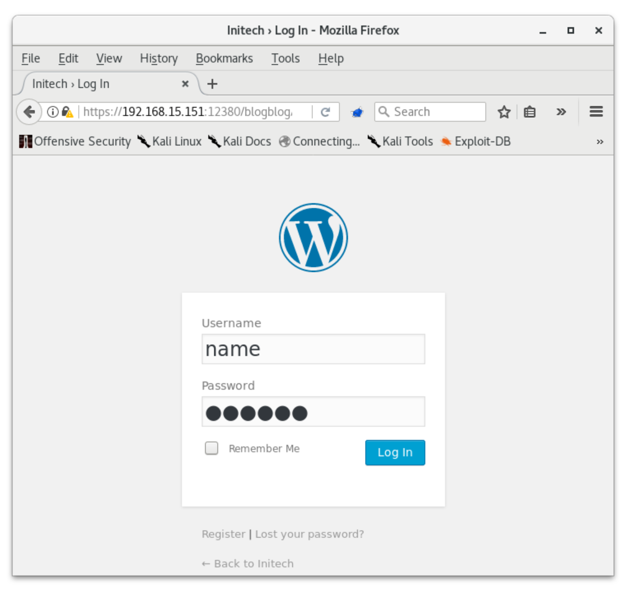
Task: Open the Bookmarks menu
Action: [224, 59]
